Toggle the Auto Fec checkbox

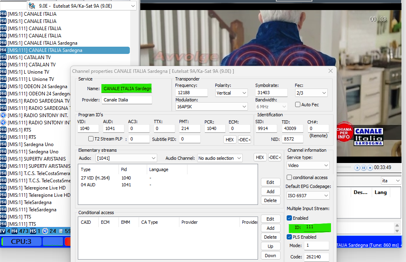coord(298,104)
